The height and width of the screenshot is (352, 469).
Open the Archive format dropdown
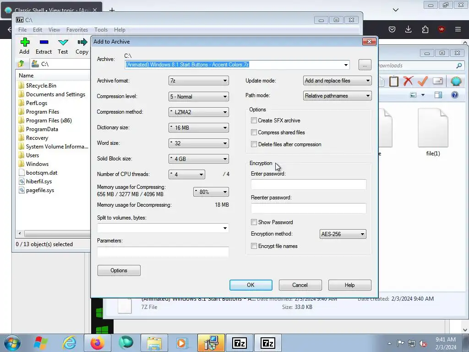tap(199, 81)
